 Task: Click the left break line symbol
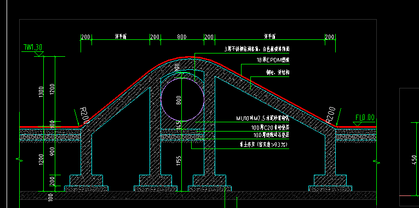20,159
